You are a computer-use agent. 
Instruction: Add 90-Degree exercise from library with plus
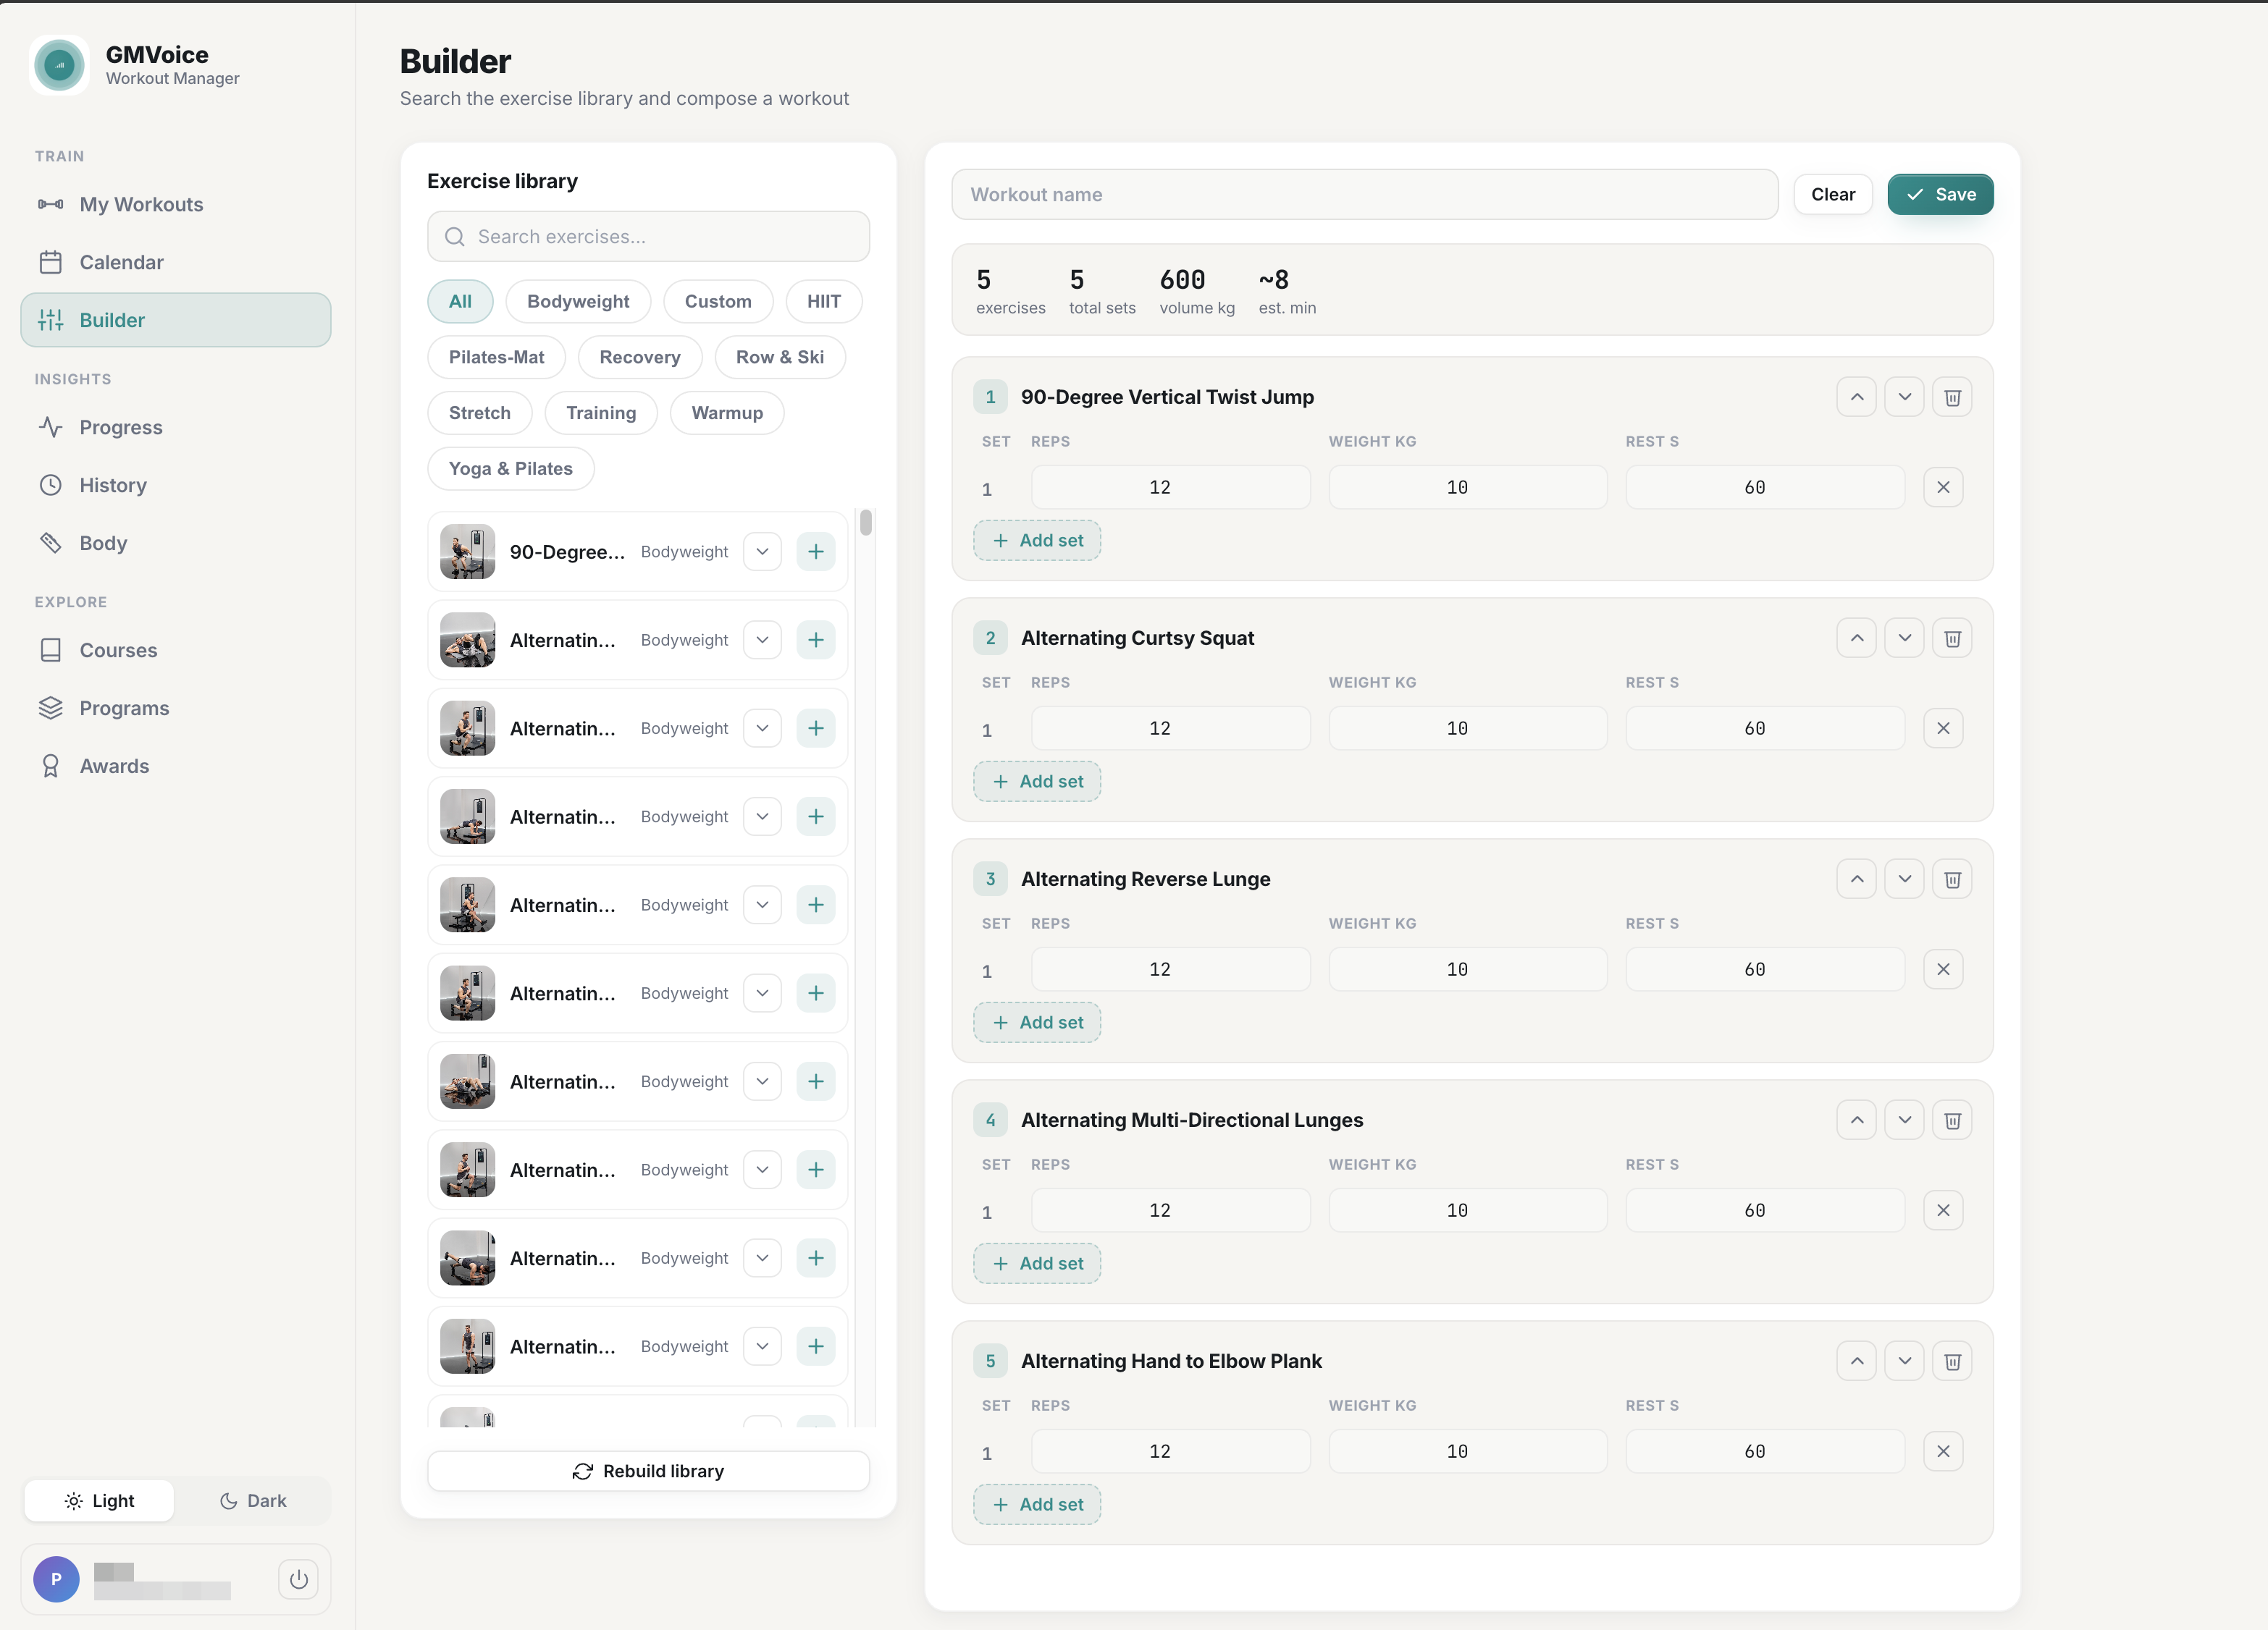click(x=816, y=552)
